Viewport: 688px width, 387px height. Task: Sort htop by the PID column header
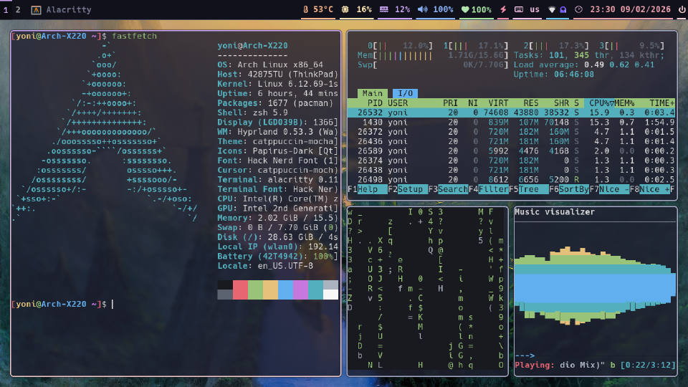[x=375, y=102]
